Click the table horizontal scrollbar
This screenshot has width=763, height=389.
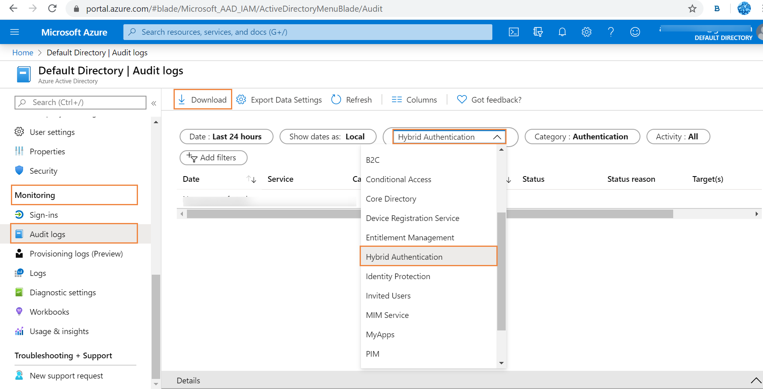[430, 214]
